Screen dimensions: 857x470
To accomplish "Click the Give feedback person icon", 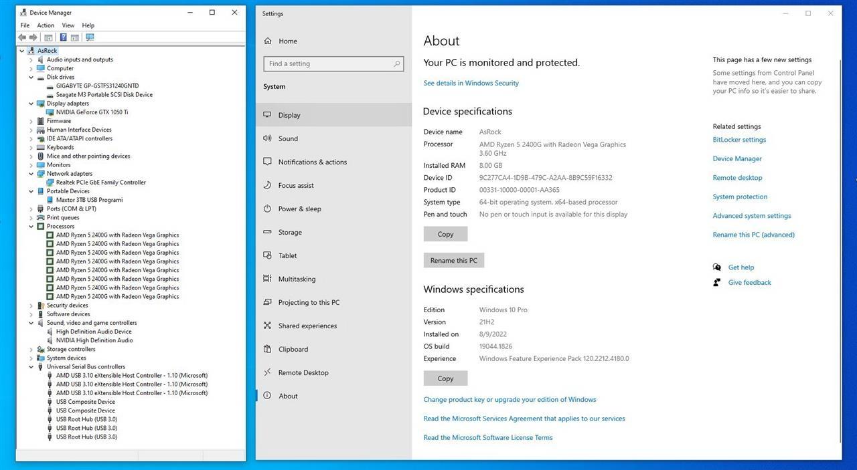I will pos(717,282).
